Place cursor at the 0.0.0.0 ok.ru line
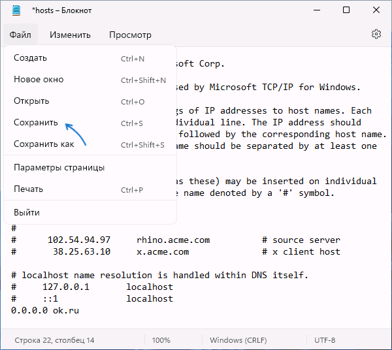This screenshot has height=350, width=392. pos(45,310)
